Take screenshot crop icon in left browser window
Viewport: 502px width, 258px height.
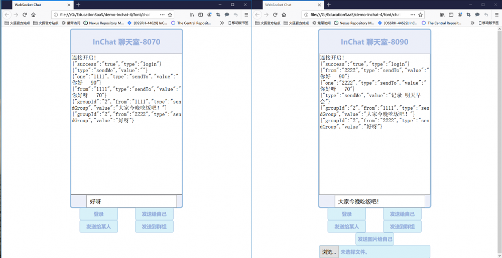pyautogui.click(x=218, y=15)
